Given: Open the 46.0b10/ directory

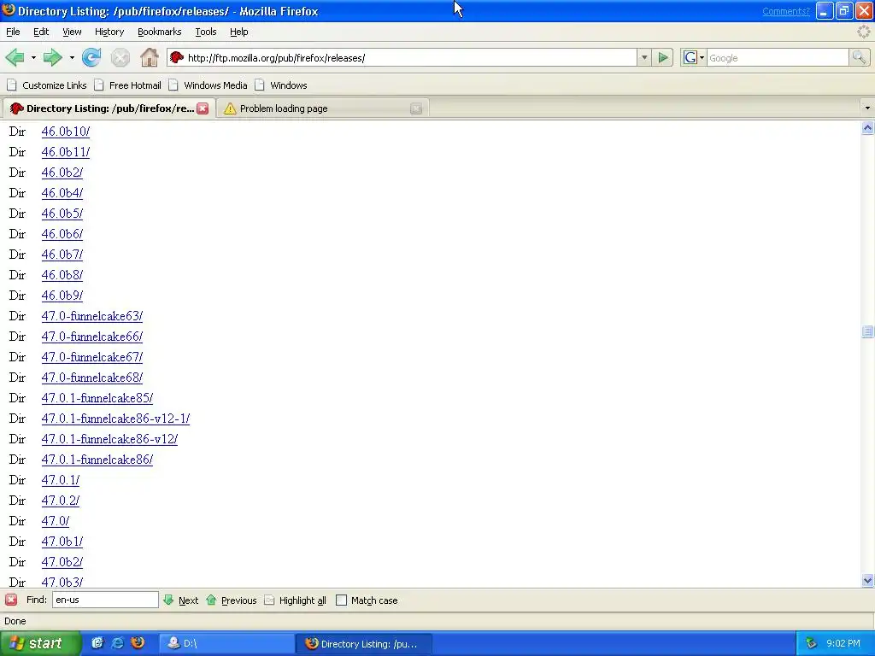Looking at the screenshot, I should pyautogui.click(x=65, y=131).
